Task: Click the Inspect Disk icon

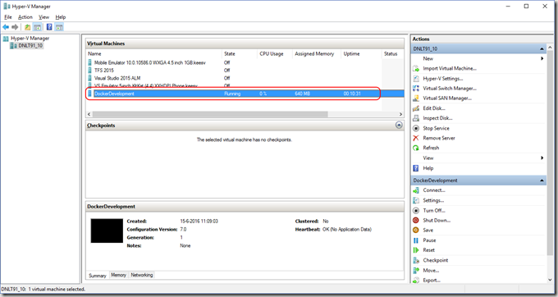Action: click(416, 118)
